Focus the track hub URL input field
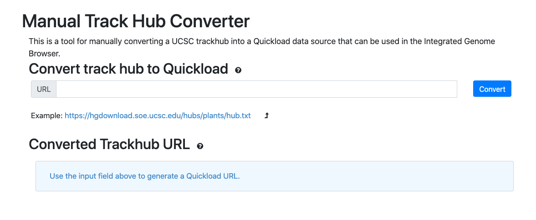The height and width of the screenshot is (220, 536). (256, 89)
